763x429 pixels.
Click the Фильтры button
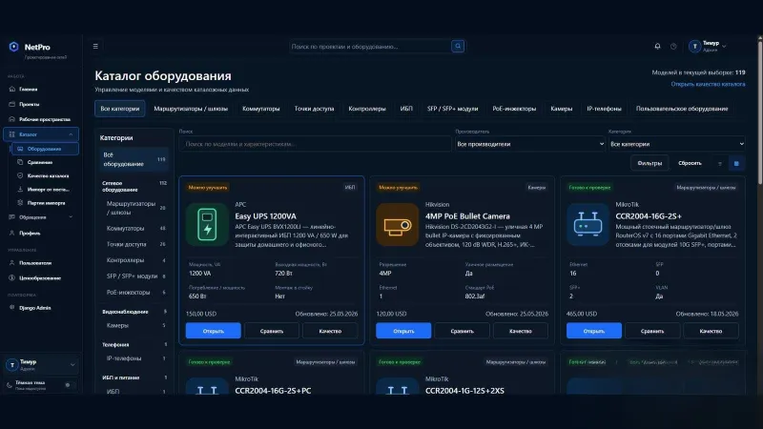pyautogui.click(x=650, y=163)
